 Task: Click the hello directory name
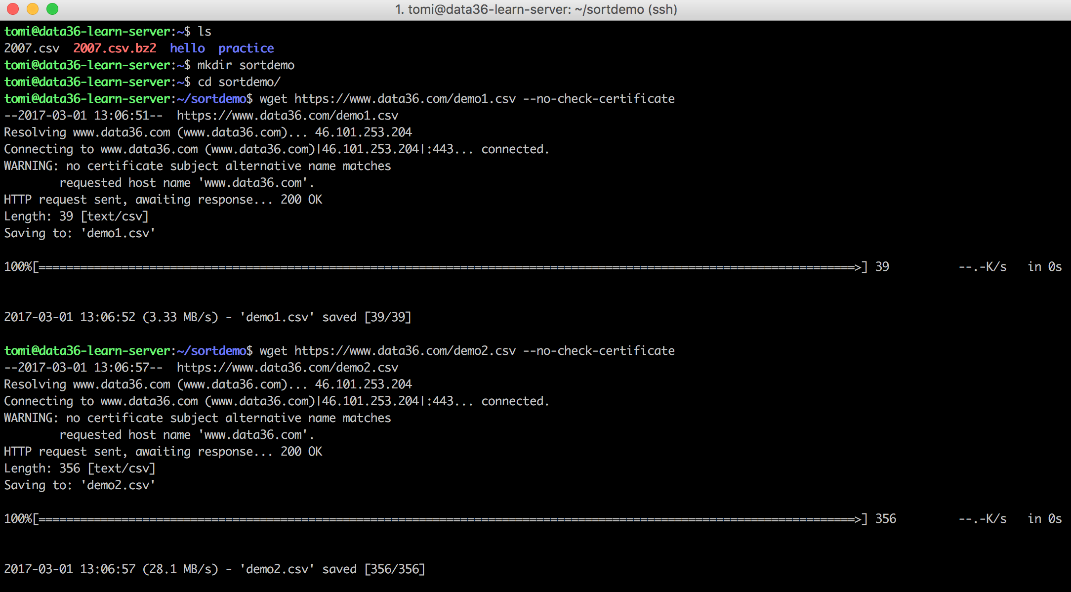pyautogui.click(x=187, y=48)
